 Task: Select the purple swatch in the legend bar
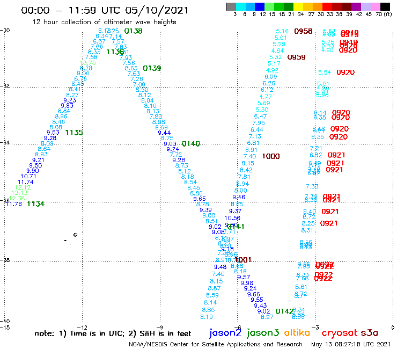coord(356,6)
